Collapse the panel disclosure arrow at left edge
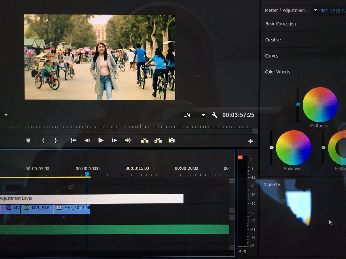This screenshot has height=259, width=346. (6, 115)
